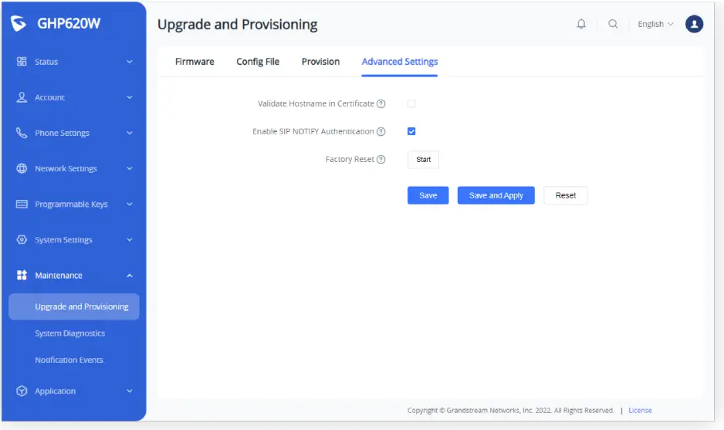
Task: Select System Diagnostics in the sidebar
Action: (x=69, y=334)
